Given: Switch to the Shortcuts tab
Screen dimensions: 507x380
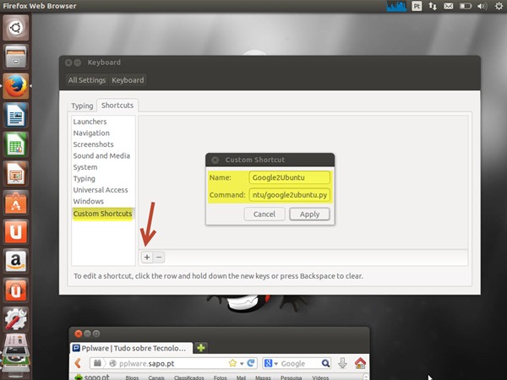Looking at the screenshot, I should coord(117,106).
